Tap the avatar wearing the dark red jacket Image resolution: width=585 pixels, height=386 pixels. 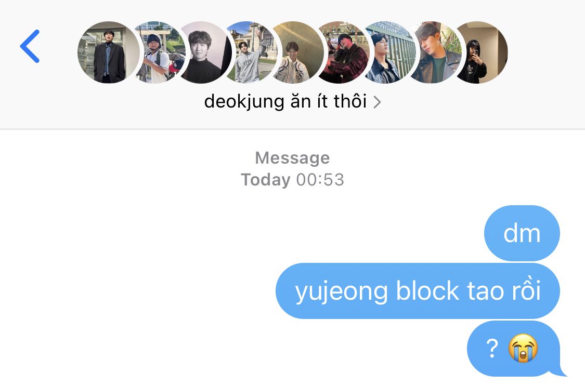coord(343,52)
